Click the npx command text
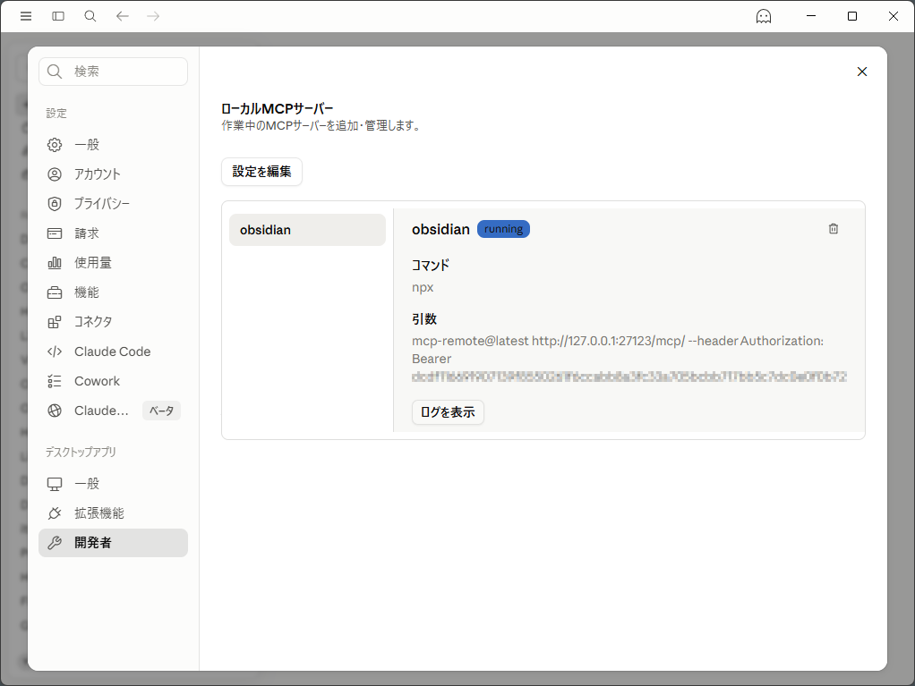The height and width of the screenshot is (686, 915). (423, 287)
